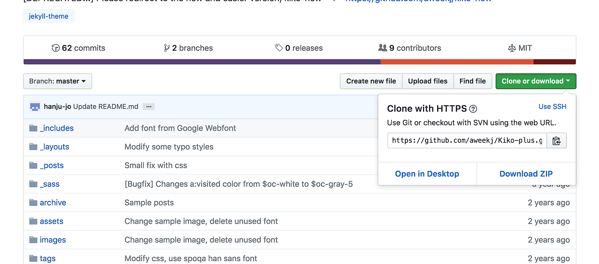Switch to Use SSH

pos(552,107)
